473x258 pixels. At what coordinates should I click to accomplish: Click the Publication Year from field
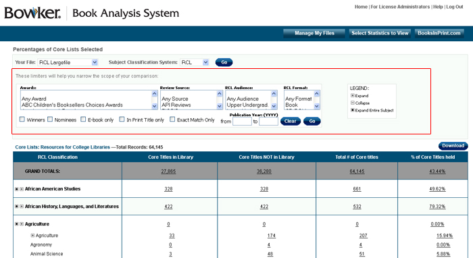pyautogui.click(x=242, y=122)
